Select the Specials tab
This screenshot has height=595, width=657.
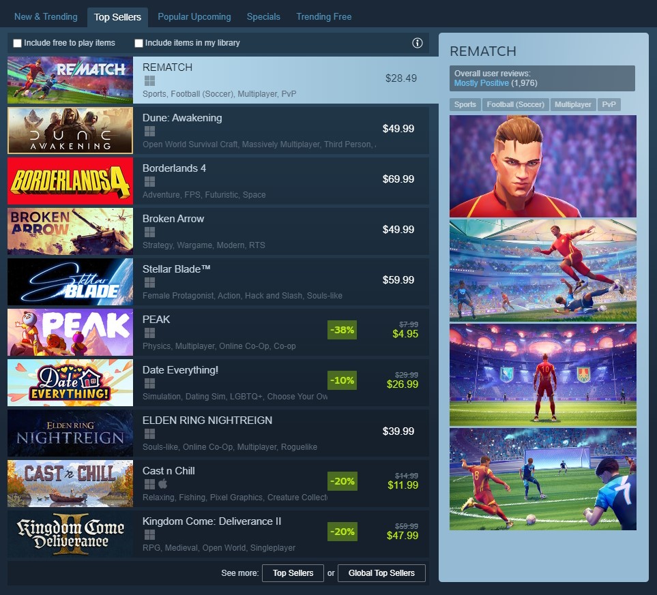[263, 17]
